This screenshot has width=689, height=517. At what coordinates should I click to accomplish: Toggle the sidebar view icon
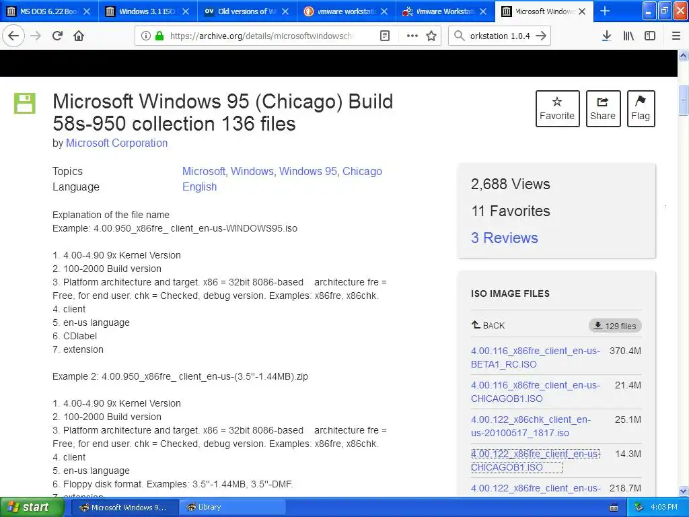point(650,36)
